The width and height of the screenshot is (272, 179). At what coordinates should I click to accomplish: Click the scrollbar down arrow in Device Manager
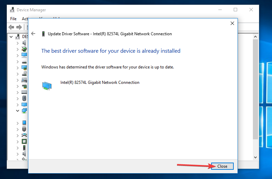[255, 157]
